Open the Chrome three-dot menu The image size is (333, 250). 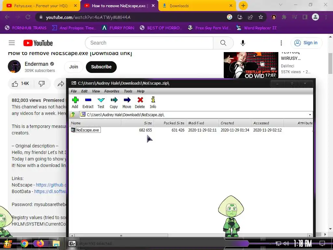[326, 17]
